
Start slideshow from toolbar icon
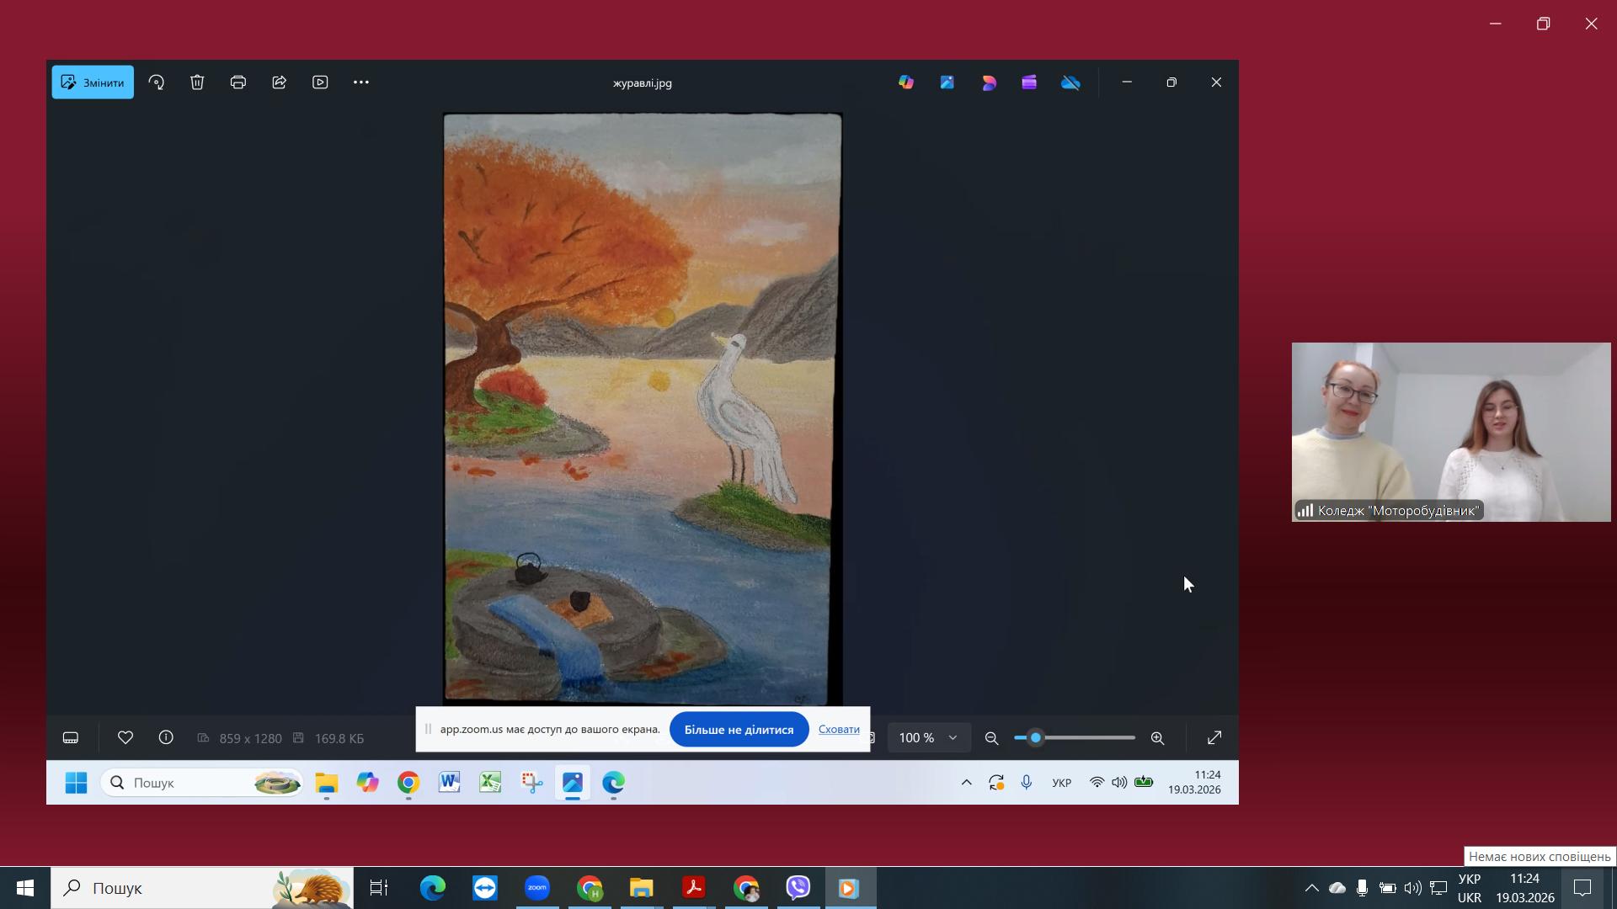(320, 82)
